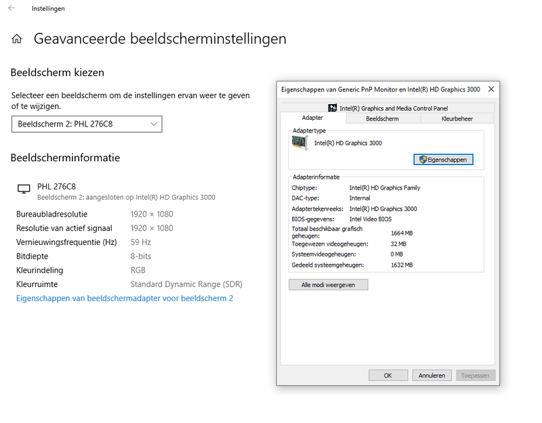Click the Beeldscherm kiezen heading

[x=58, y=72]
